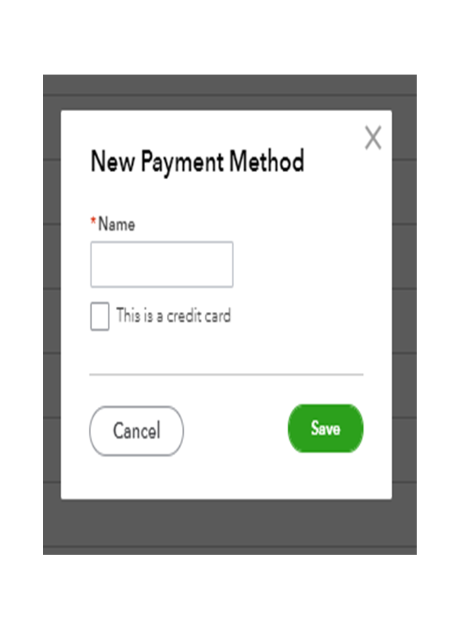
Task: Select the outlined Cancel button
Action: [137, 431]
